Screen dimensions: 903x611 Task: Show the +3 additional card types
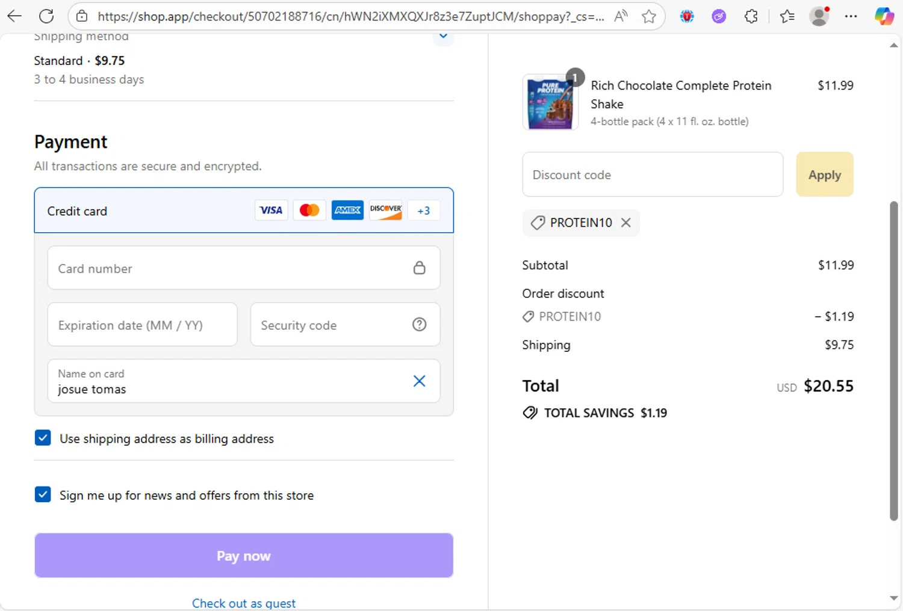[x=424, y=210]
